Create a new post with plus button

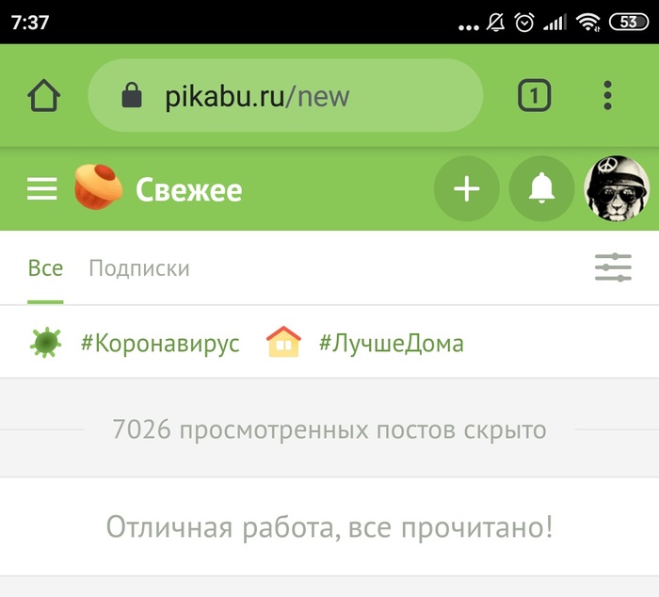(x=467, y=188)
